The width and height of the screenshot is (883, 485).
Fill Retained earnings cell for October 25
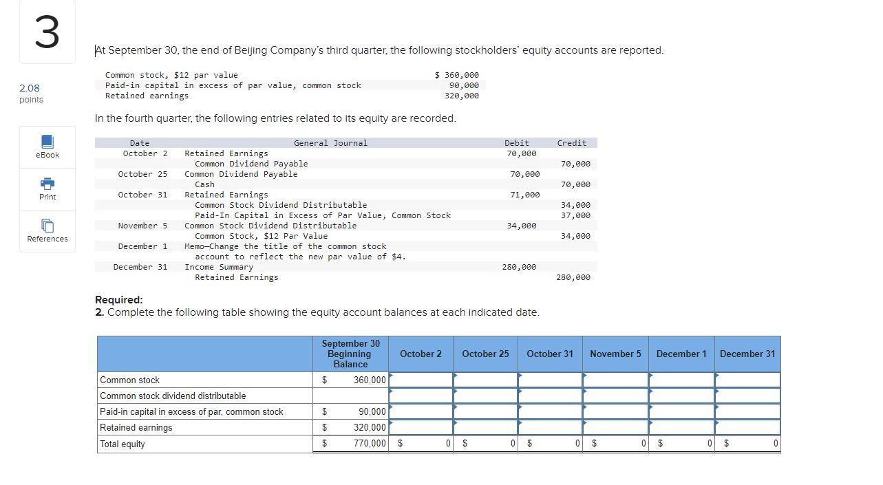click(485, 427)
